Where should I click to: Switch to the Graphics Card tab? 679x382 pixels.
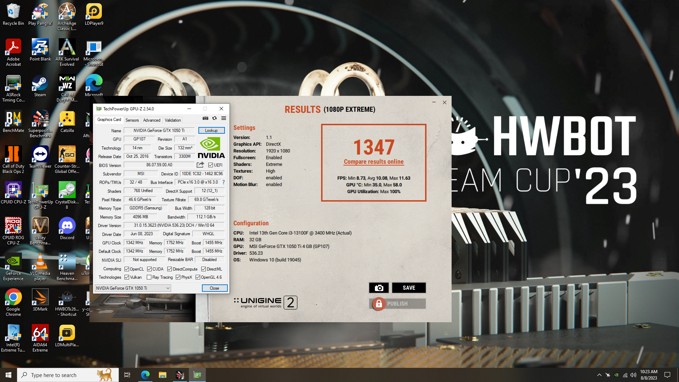coord(109,120)
